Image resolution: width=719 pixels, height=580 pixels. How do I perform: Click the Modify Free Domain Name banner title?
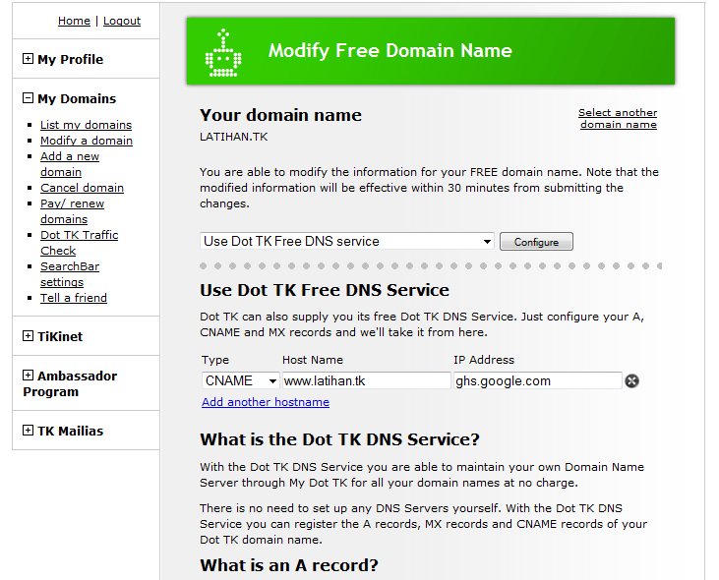point(389,50)
